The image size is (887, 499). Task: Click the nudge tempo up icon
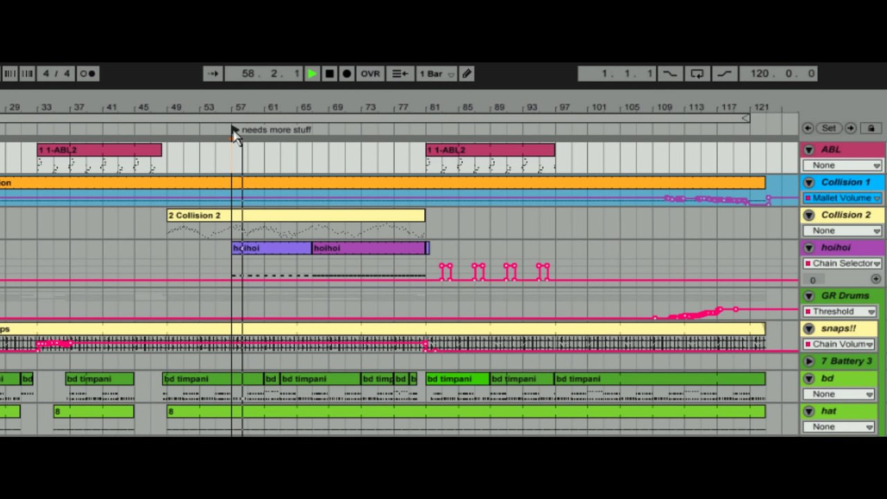point(27,73)
